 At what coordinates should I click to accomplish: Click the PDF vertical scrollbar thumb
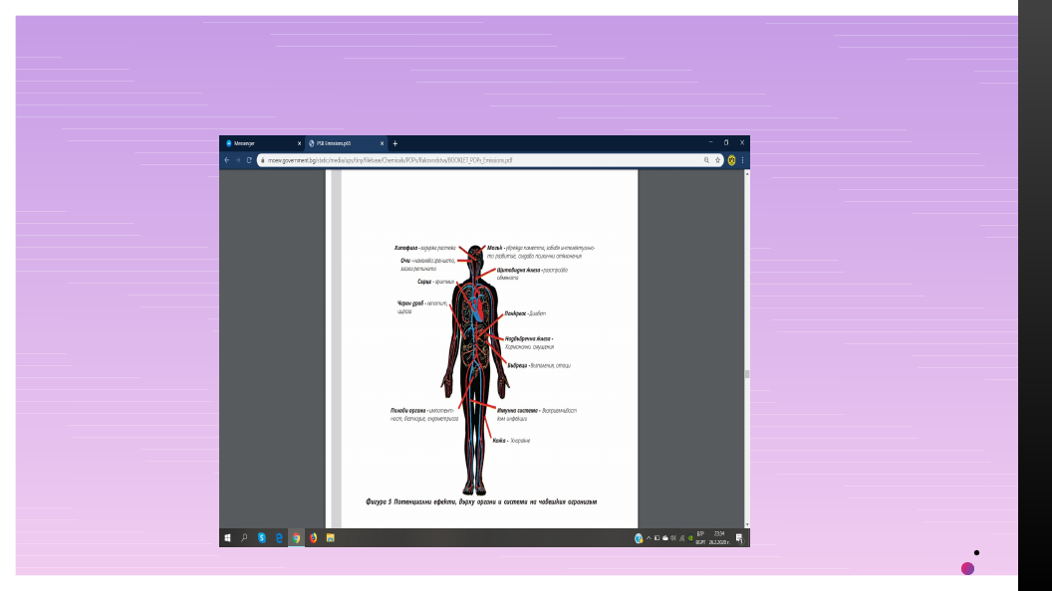[x=747, y=374]
